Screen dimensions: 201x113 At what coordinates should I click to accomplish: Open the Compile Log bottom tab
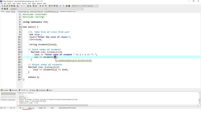(x=23, y=90)
